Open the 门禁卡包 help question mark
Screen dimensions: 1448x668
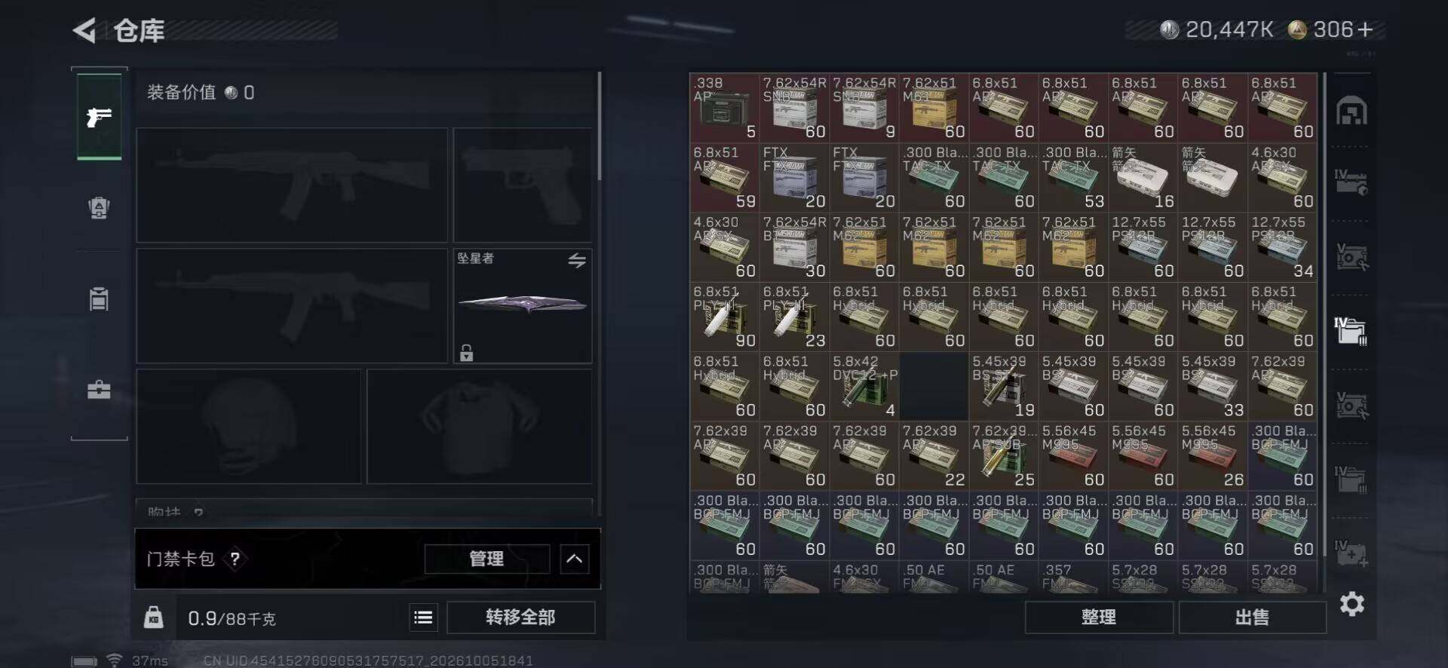235,559
